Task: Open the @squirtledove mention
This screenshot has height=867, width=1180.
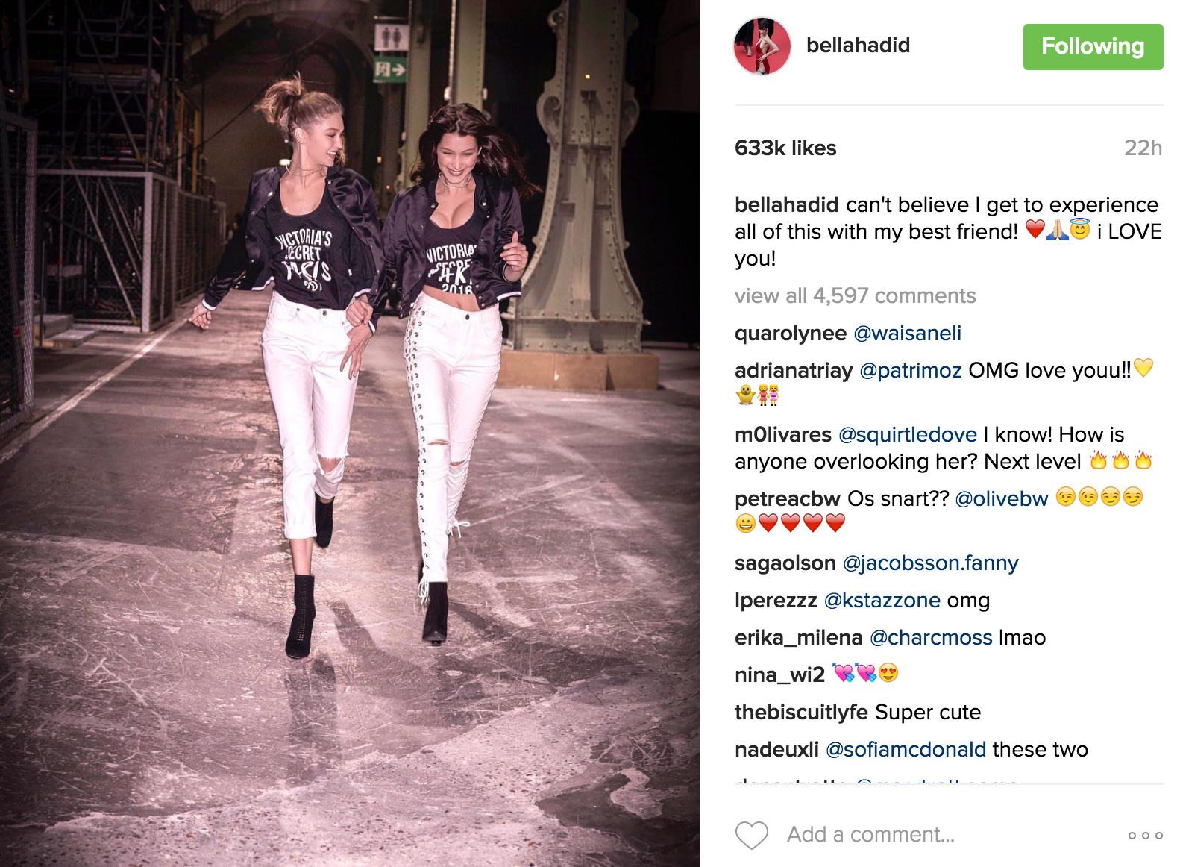Action: [x=908, y=434]
